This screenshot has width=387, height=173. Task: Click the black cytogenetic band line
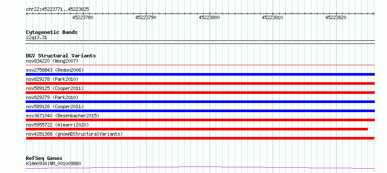pos(200,42)
